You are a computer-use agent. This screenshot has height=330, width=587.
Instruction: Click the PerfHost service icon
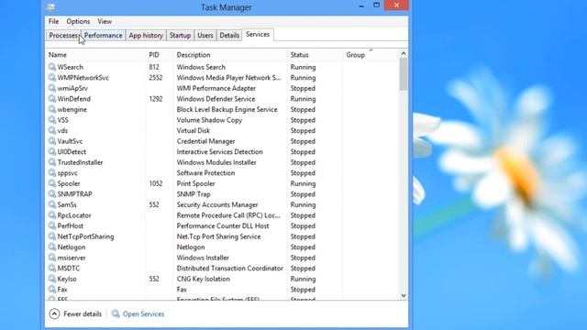[52, 226]
